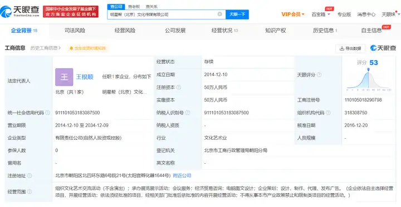Click the 文化艺术业 industry value

tap(216, 138)
